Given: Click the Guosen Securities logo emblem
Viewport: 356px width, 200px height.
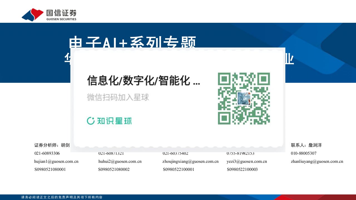Looking at the screenshot, I should coord(32,15).
